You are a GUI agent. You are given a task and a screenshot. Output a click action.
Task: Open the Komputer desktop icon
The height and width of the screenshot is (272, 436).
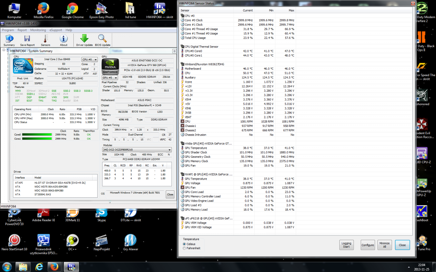pyautogui.click(x=15, y=11)
